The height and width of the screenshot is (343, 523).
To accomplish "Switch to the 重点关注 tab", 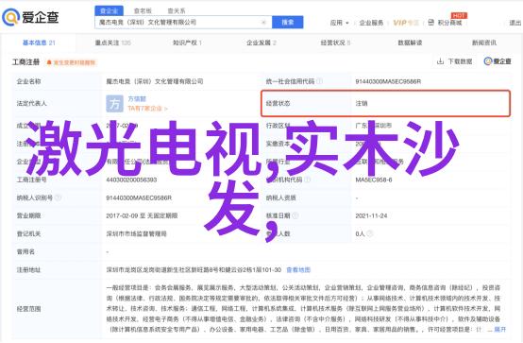I will [112, 43].
